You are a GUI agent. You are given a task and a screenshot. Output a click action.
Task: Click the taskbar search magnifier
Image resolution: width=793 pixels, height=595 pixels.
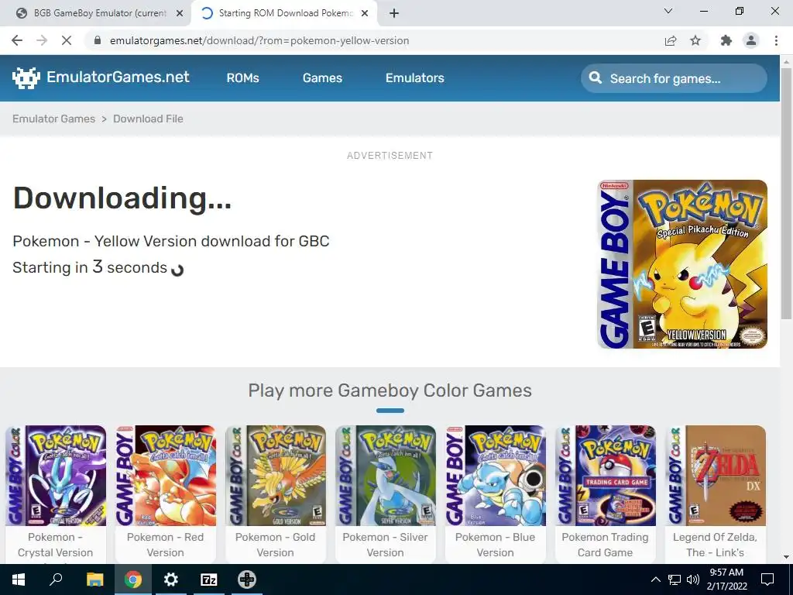point(56,579)
